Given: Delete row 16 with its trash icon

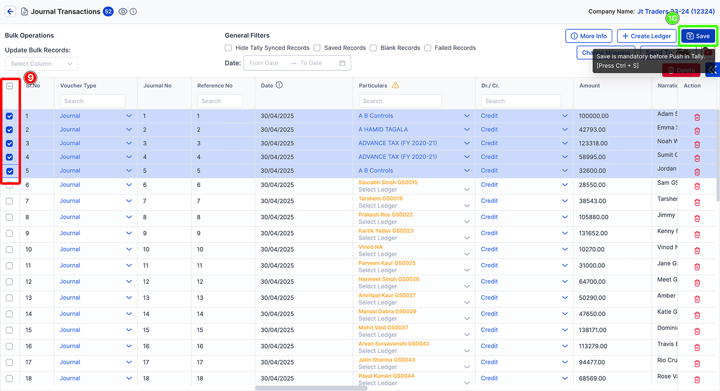Looking at the screenshot, I should 697,348.
